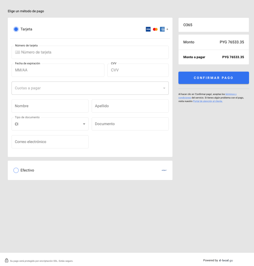Click the Nombre text field

click(50, 106)
